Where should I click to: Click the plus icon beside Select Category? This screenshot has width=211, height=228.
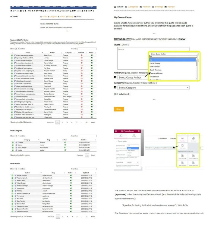[115, 88]
